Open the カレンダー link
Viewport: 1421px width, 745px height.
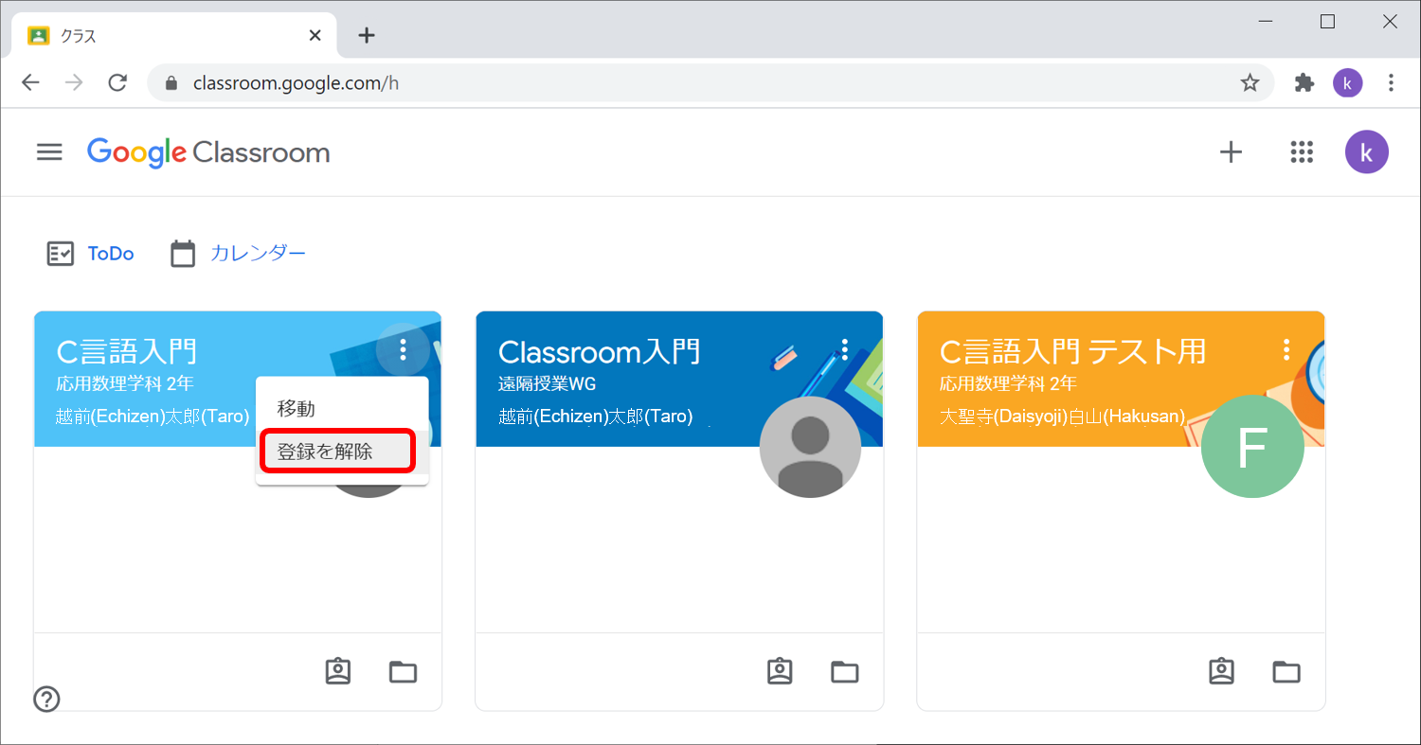coord(258,254)
